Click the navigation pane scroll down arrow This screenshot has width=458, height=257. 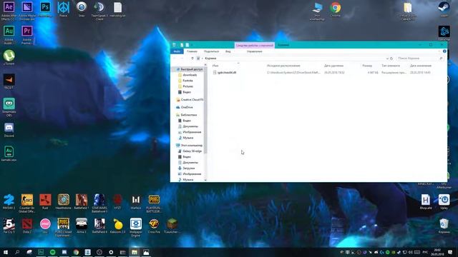[x=205, y=180]
